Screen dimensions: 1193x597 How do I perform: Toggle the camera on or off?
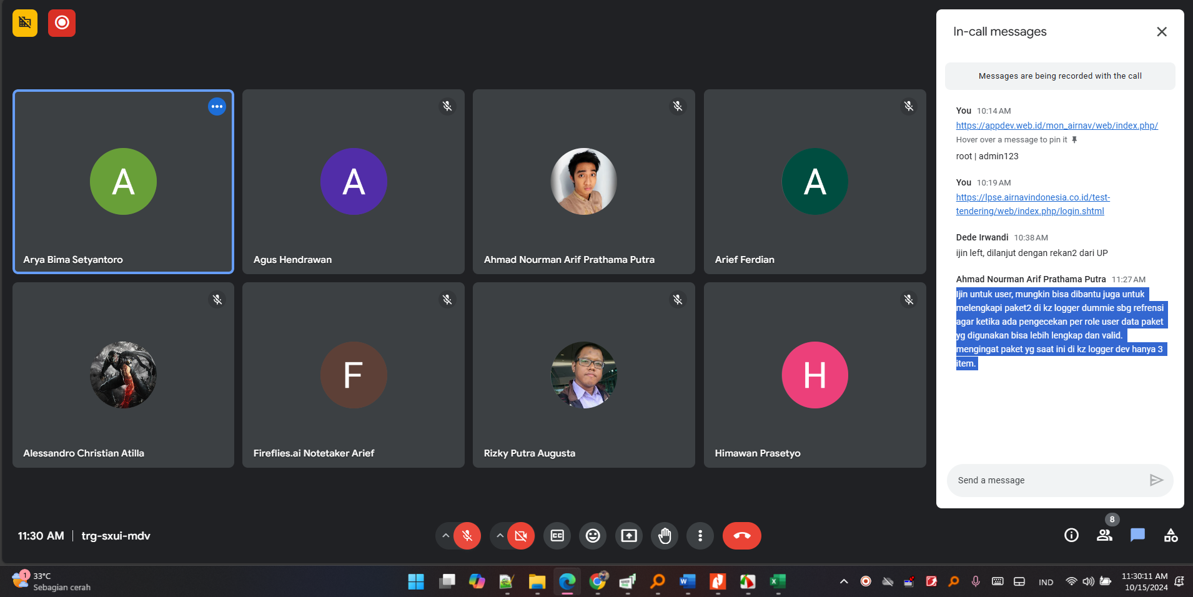521,536
